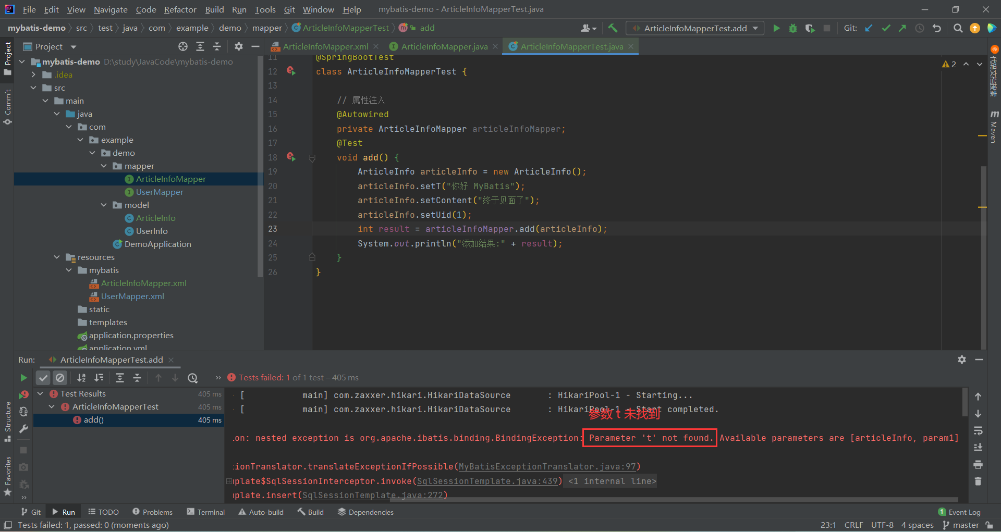
Task: Commit changes with green checkmark icon
Action: (x=886, y=28)
